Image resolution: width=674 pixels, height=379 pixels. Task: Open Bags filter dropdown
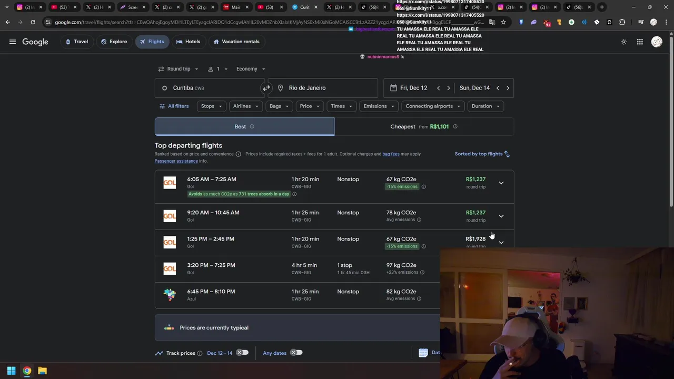coord(279,106)
